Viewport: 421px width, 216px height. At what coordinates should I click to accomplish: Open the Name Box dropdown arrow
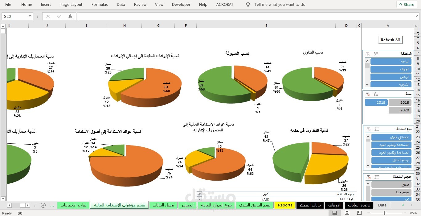click(x=30, y=16)
